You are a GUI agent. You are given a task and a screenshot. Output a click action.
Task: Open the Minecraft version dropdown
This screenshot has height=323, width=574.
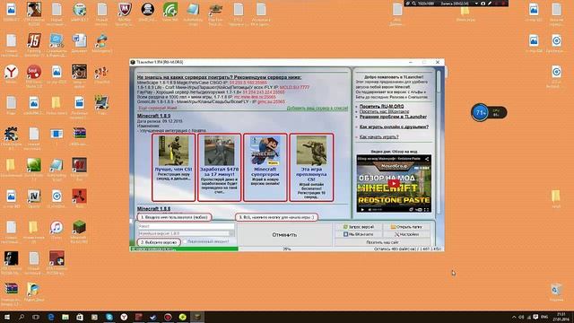(186, 233)
